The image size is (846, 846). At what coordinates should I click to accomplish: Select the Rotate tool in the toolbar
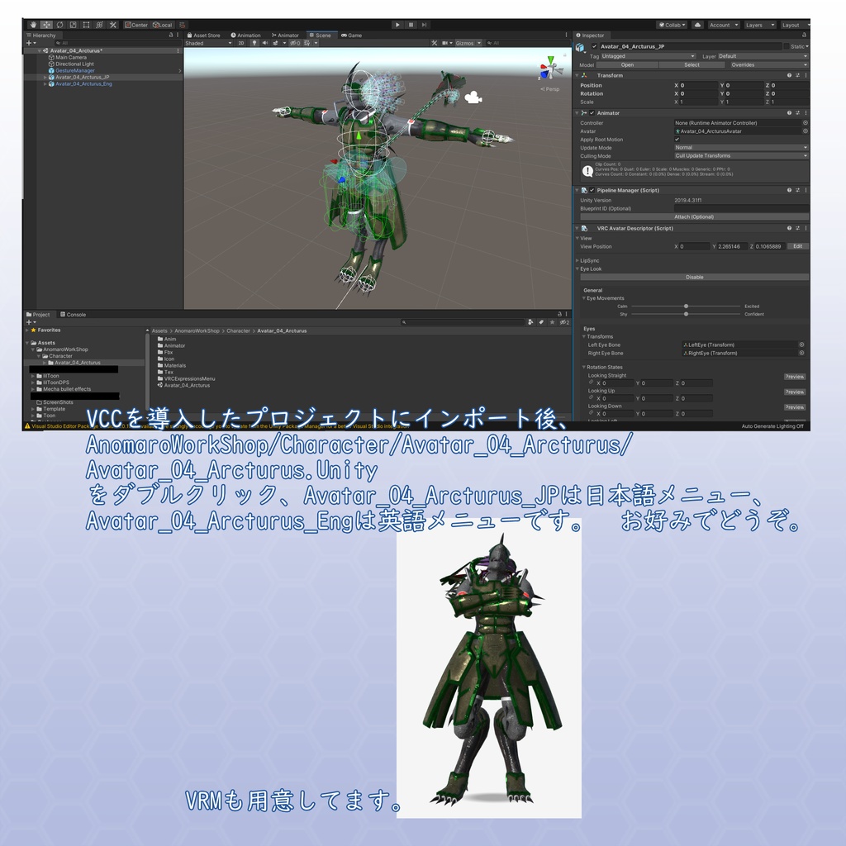60,24
